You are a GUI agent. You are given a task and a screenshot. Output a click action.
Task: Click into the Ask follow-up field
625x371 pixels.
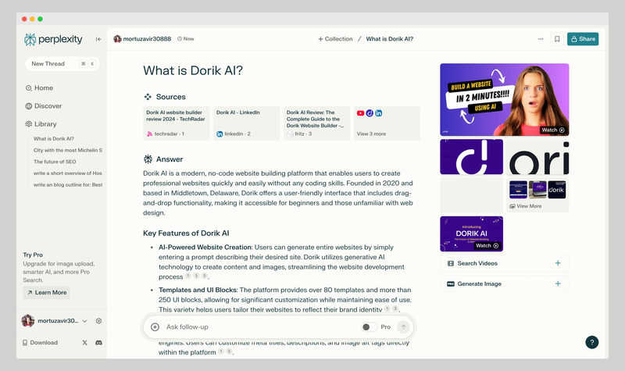258,327
